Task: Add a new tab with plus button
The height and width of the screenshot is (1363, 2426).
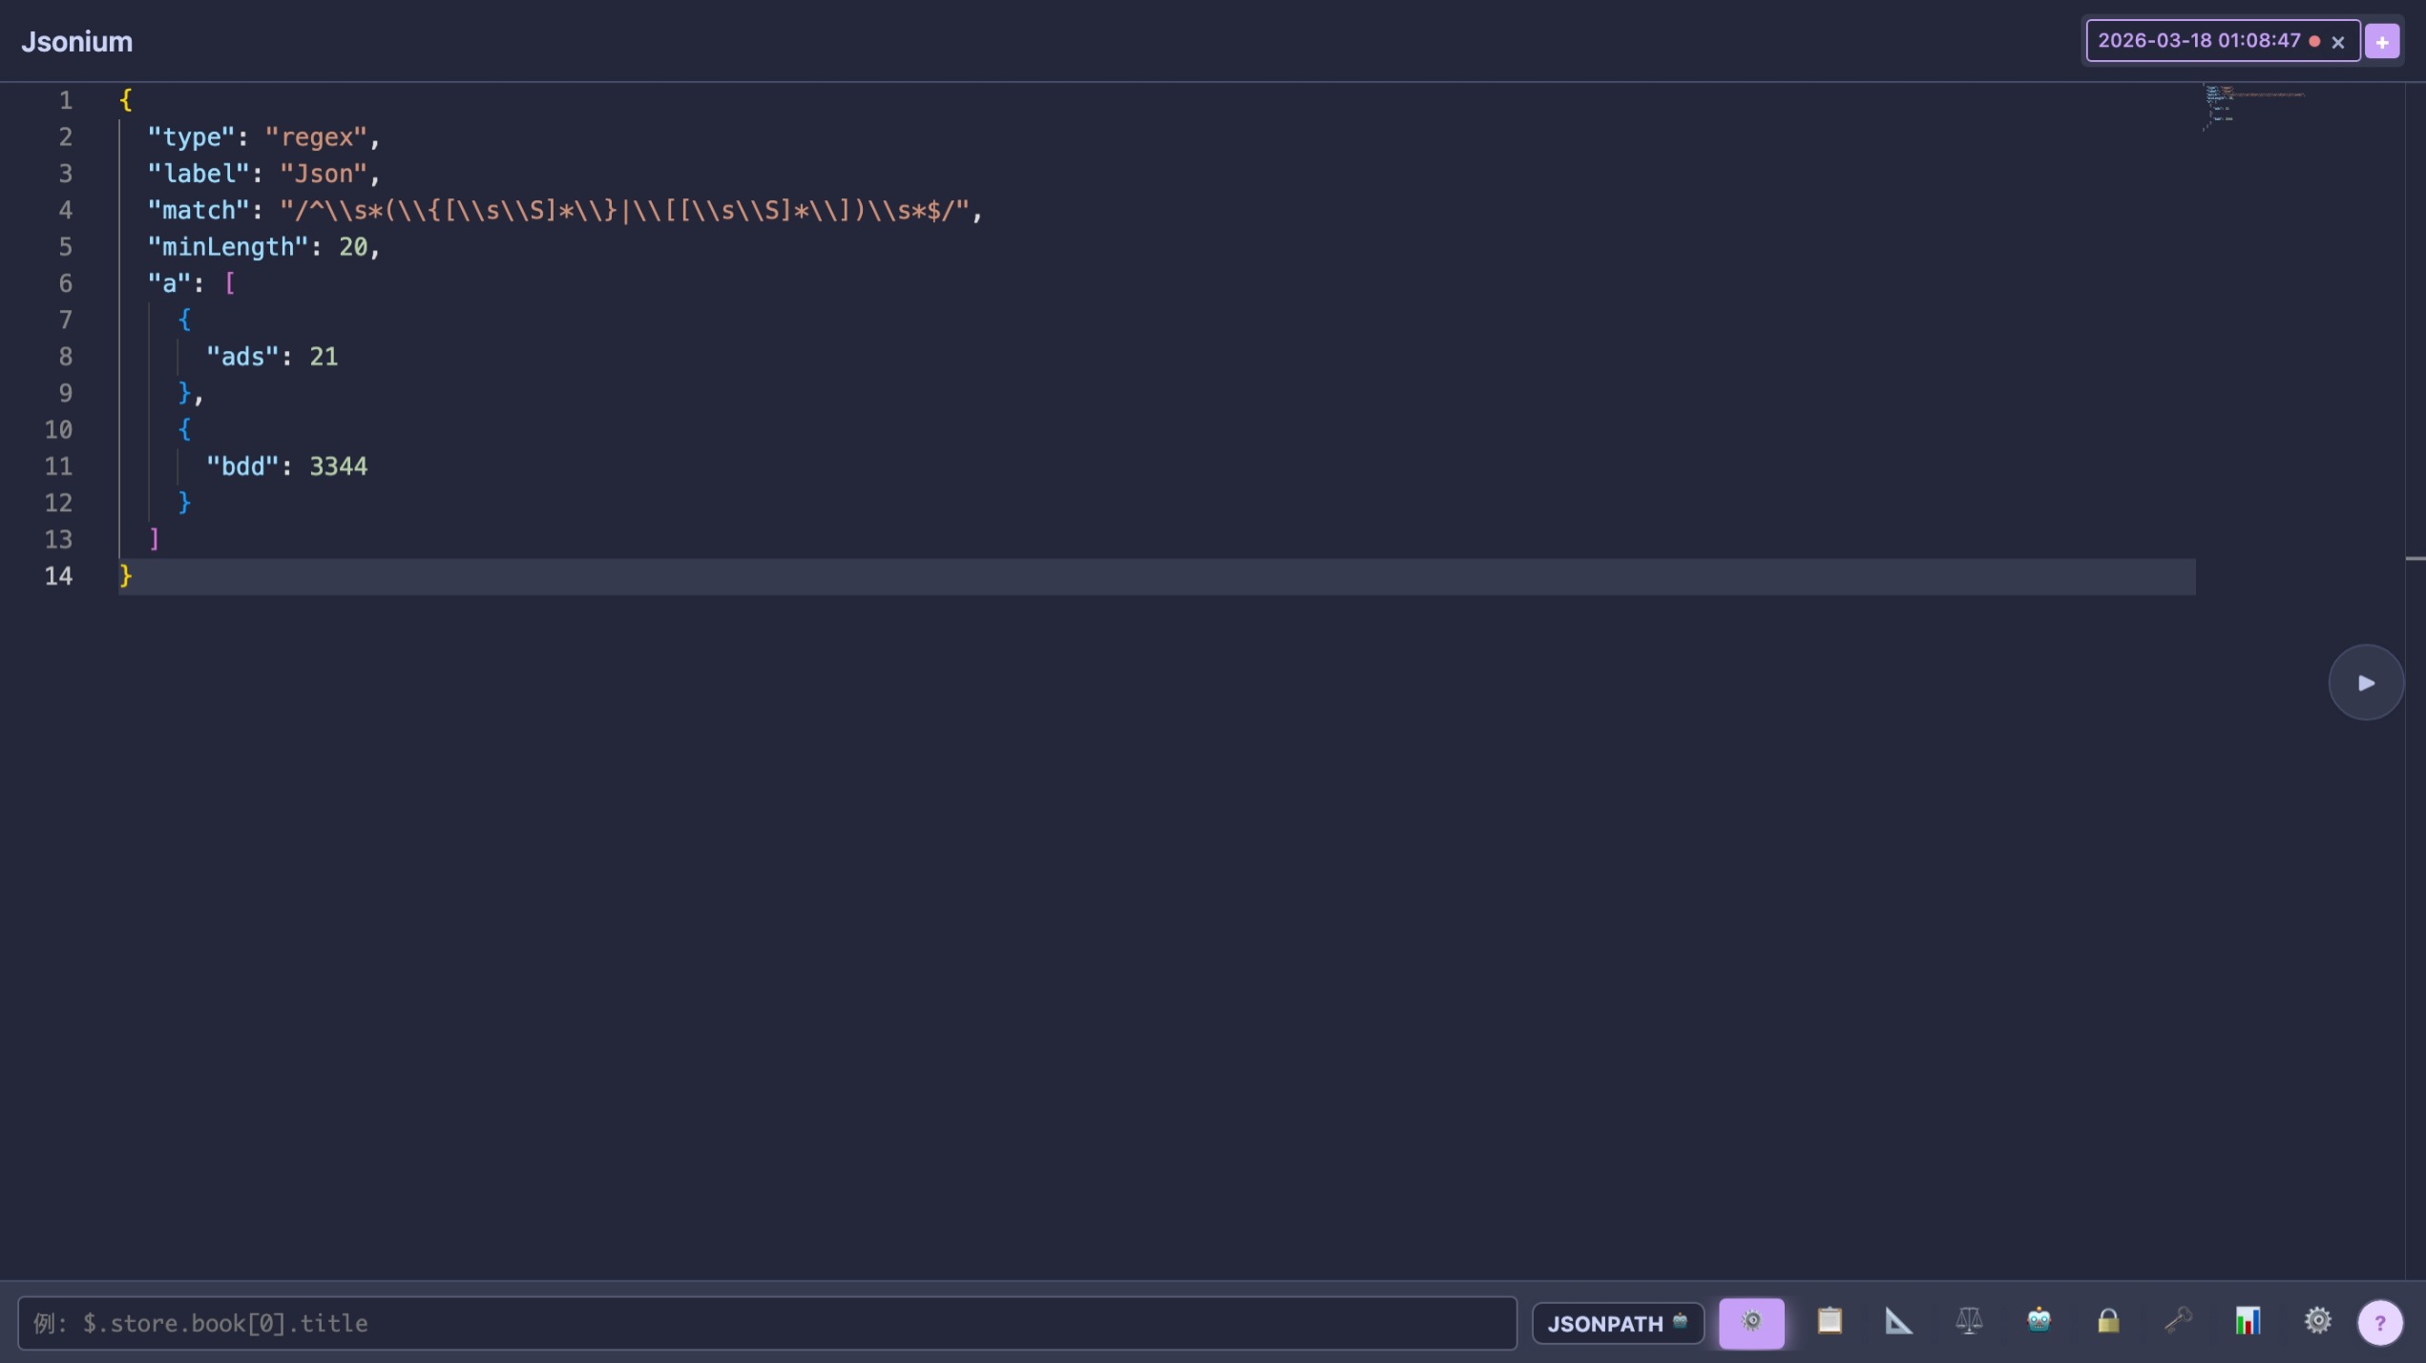Action: [2382, 42]
